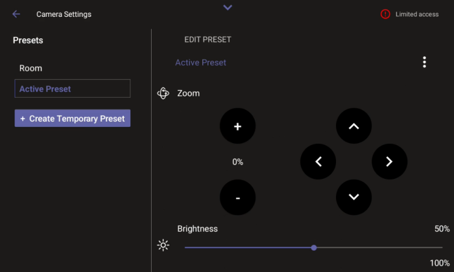The image size is (454, 272).
Task: Pan camera left with the left arrow
Action: (x=318, y=162)
